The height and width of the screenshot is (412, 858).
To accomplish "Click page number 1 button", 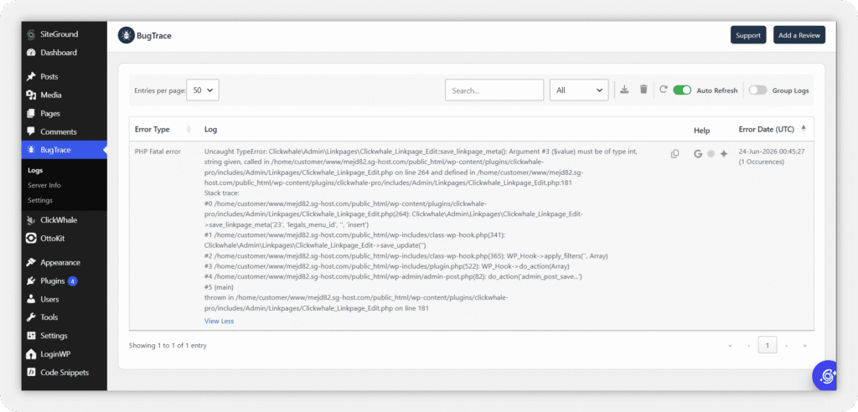I will [x=768, y=345].
